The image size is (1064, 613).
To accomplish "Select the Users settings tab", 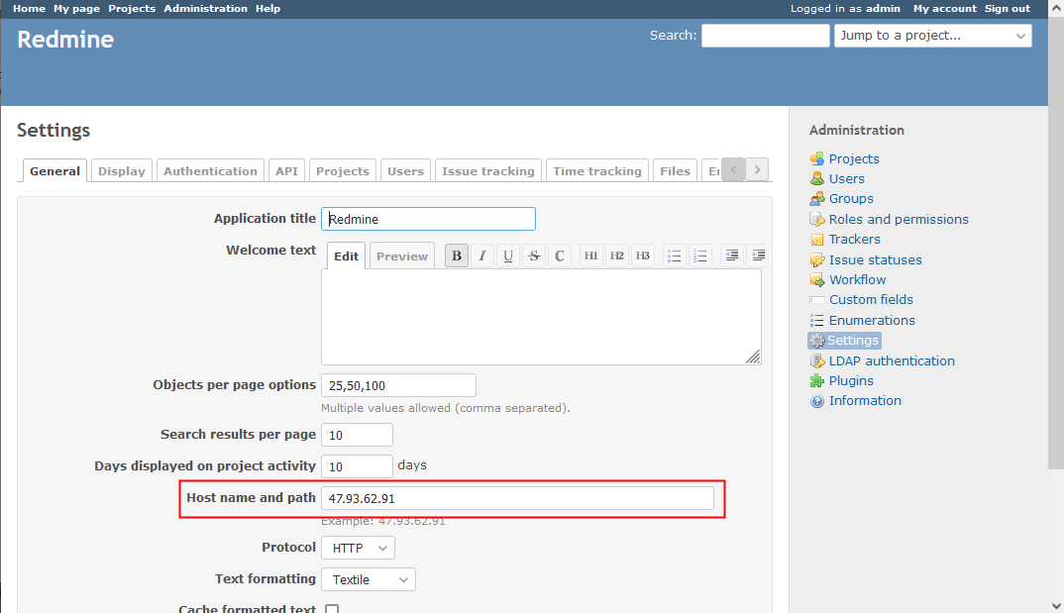I will 406,171.
